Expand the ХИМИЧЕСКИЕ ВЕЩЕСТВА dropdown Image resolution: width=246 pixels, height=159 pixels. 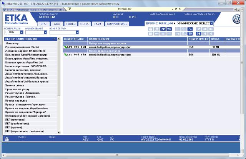coord(211,23)
